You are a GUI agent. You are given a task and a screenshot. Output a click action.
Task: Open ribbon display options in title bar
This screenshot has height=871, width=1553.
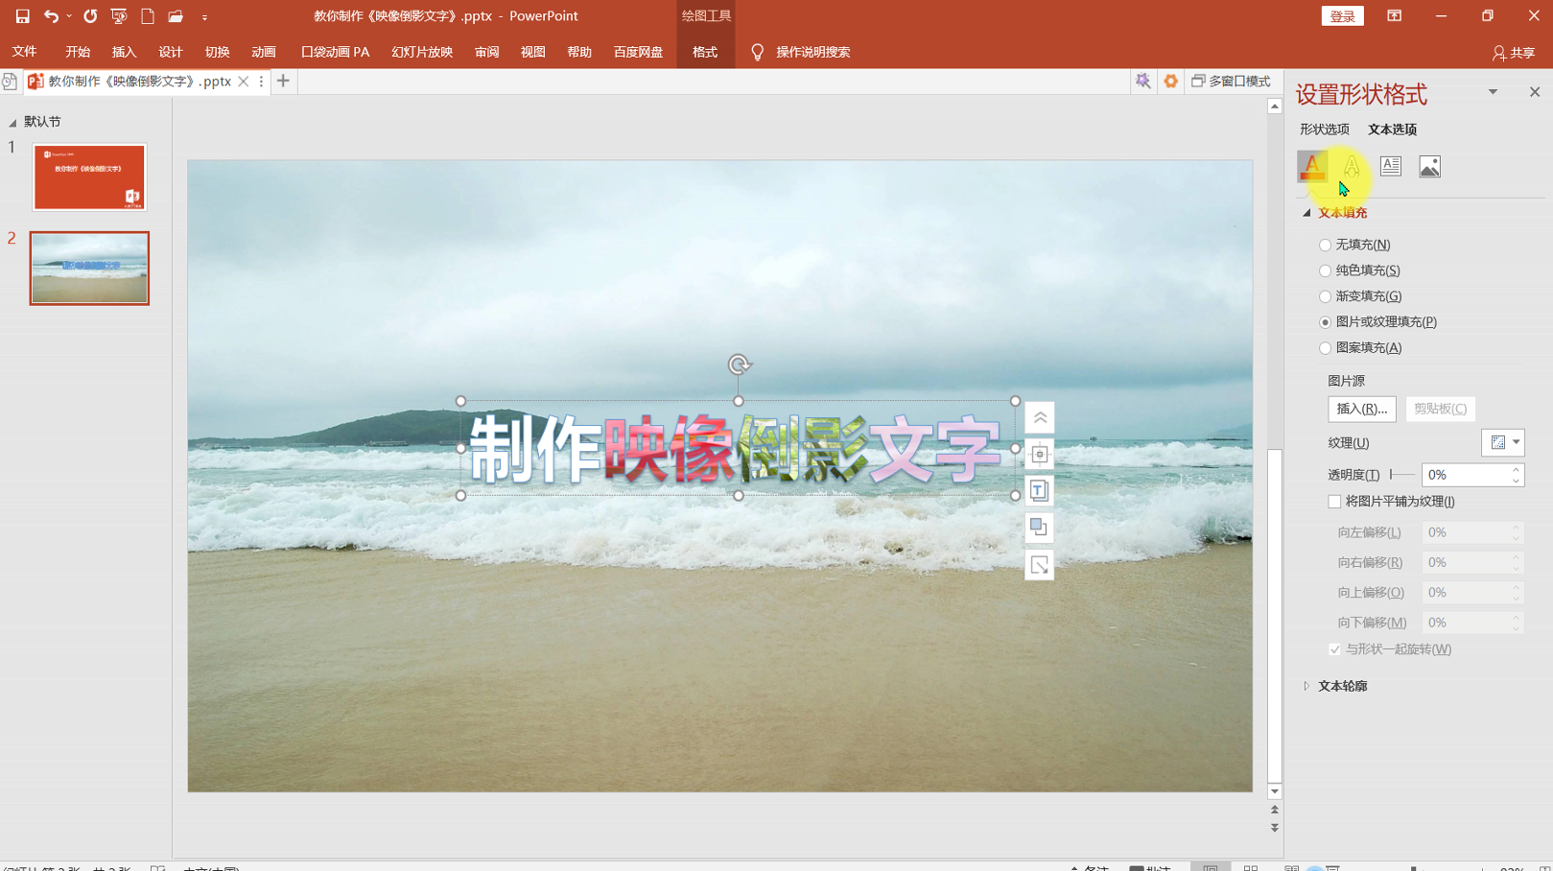tap(1394, 16)
